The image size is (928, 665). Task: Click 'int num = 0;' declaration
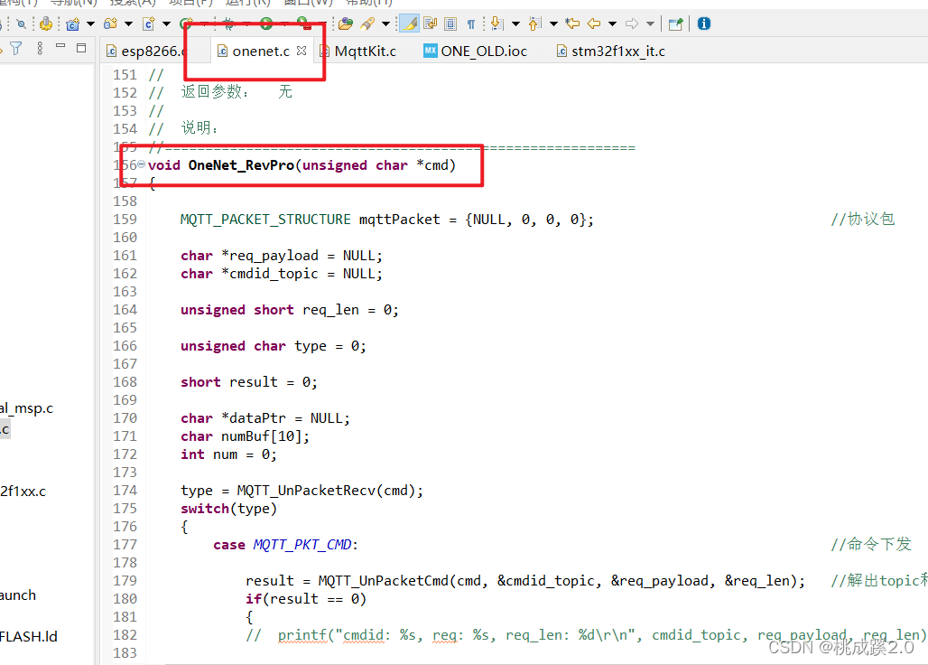(228, 454)
